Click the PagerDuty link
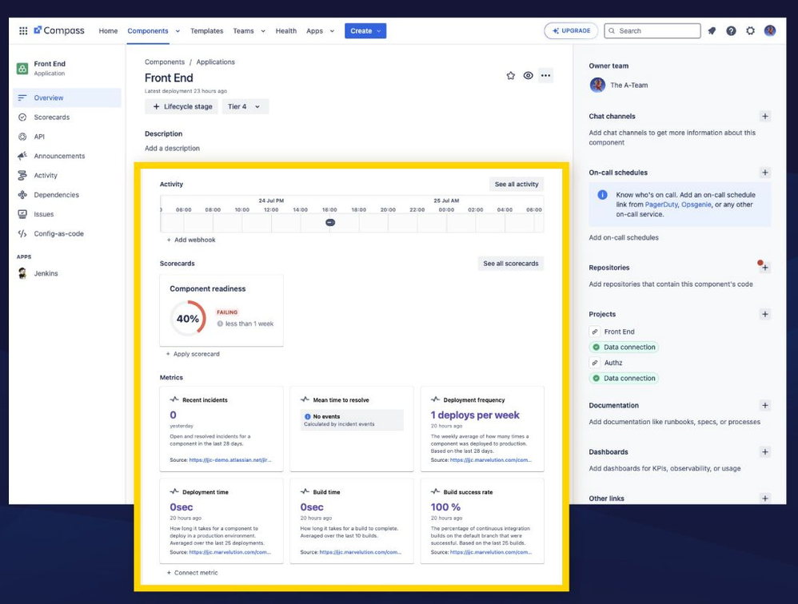The width and height of the screenshot is (798, 604). click(661, 205)
